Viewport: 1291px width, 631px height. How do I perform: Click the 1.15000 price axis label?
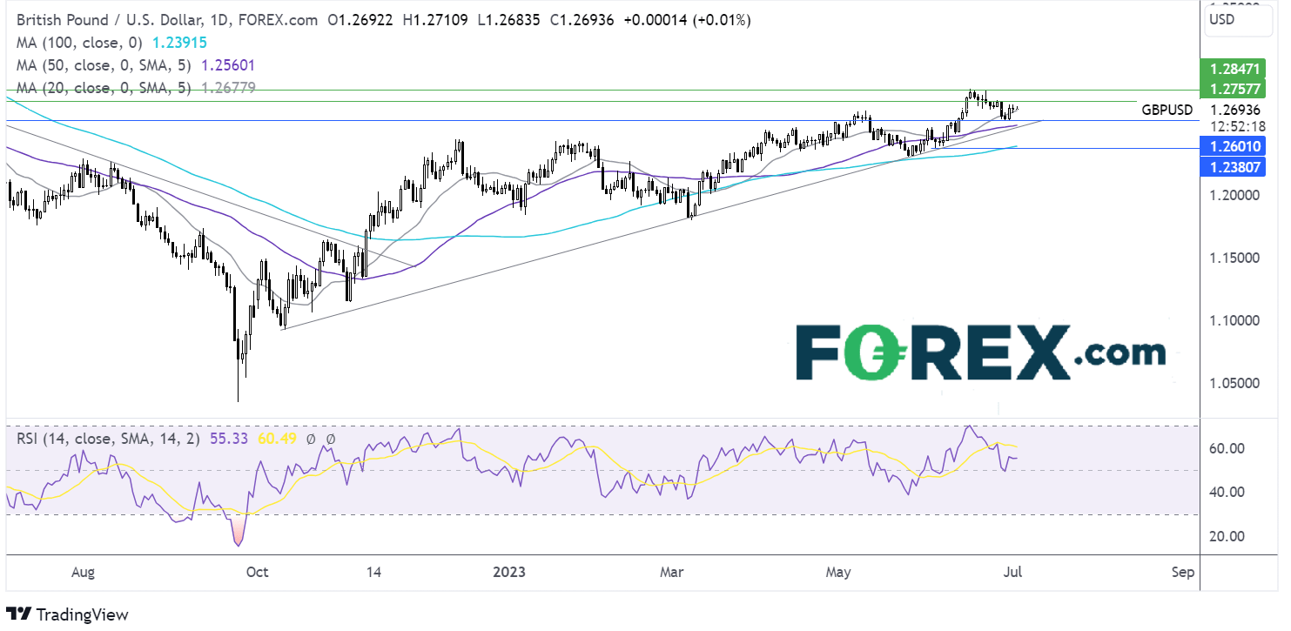(1234, 258)
